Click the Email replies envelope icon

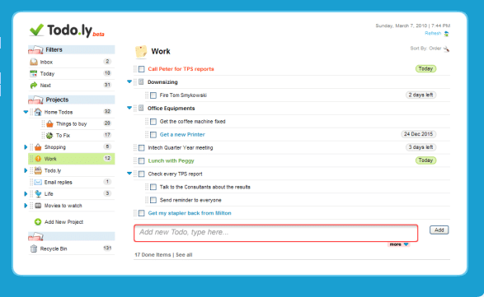[38, 182]
